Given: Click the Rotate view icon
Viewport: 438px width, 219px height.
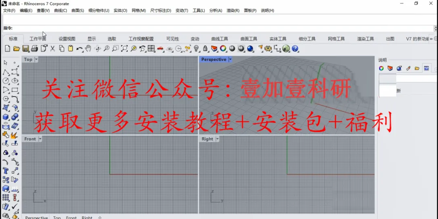Looking at the screenshot, I should tap(98, 49).
